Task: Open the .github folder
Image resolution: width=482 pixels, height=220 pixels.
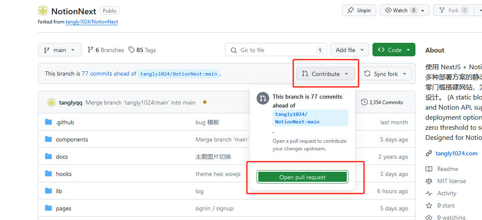Action: point(65,122)
